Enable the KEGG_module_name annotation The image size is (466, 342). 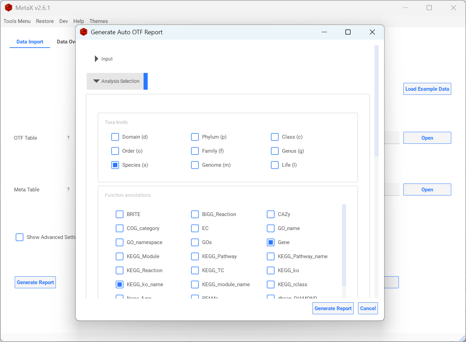tap(195, 284)
